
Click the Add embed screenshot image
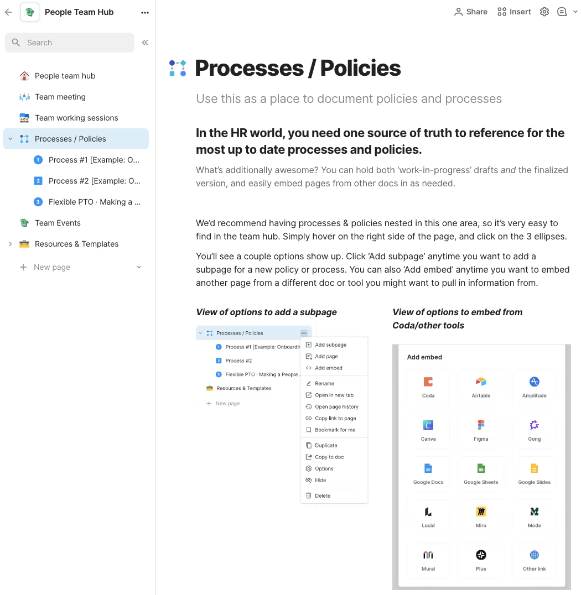481,467
